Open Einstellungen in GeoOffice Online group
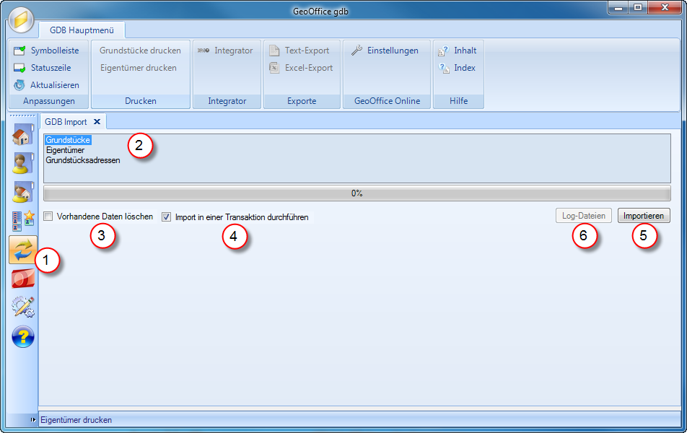Viewport: 687px width, 433px height. [385, 51]
